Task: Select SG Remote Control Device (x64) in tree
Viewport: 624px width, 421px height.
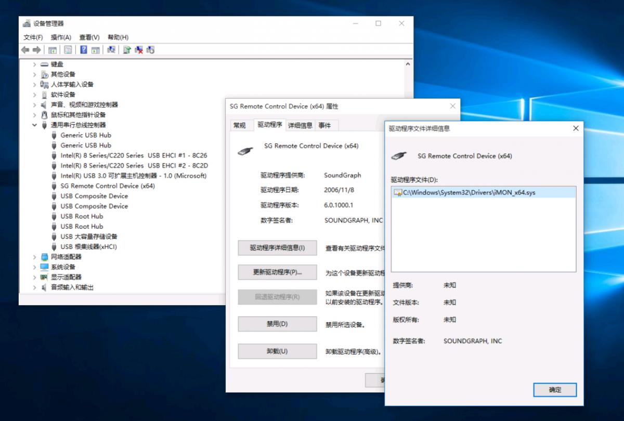Action: [x=108, y=186]
